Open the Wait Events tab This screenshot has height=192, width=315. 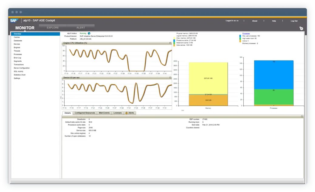click(x=104, y=113)
